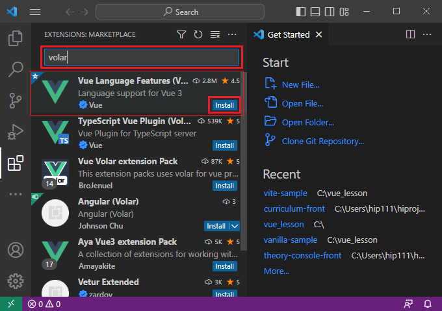Open editor more actions ellipsis

coord(427,34)
